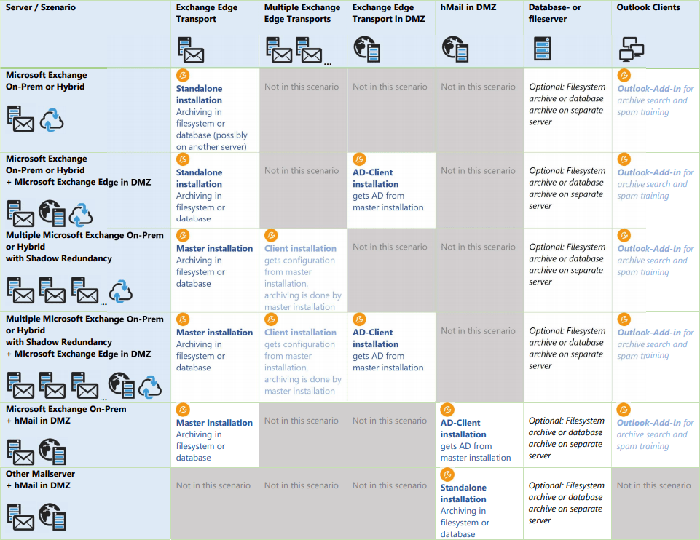Image resolution: width=700 pixels, height=540 pixels.
Task: Click cloud sync icon in first scenario row
Action: [x=52, y=119]
